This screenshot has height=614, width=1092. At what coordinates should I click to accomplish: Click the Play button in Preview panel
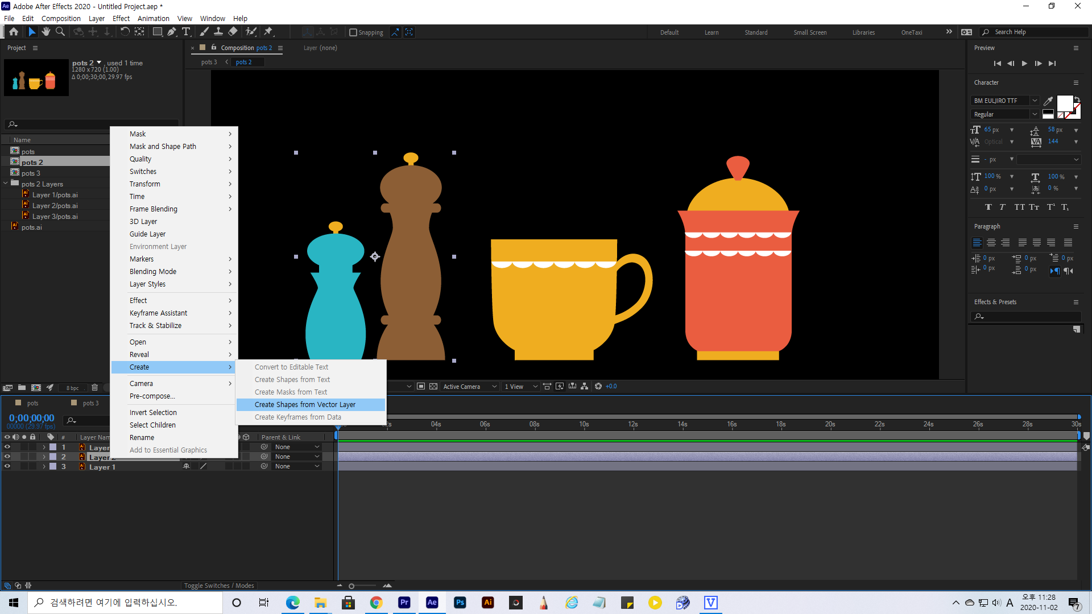click(x=1024, y=64)
